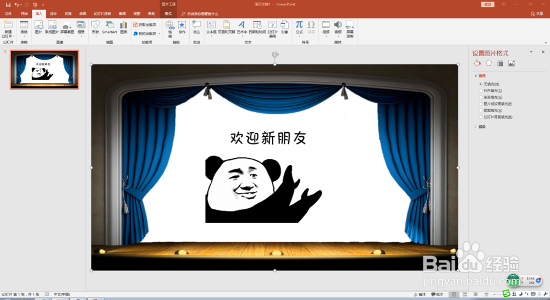Viewport: 550px width, 300px height.
Task: Click the Sogou S input method icon
Action: click(x=507, y=294)
